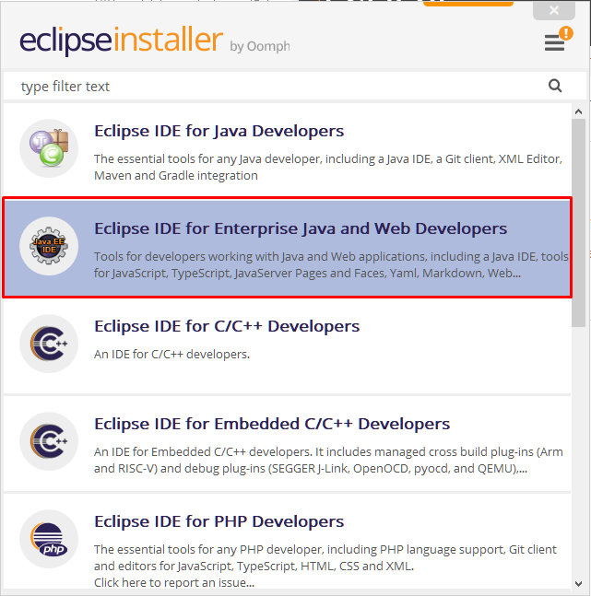591x596 pixels.
Task: Click the C/C++ Developers logo icon
Action: (x=49, y=344)
